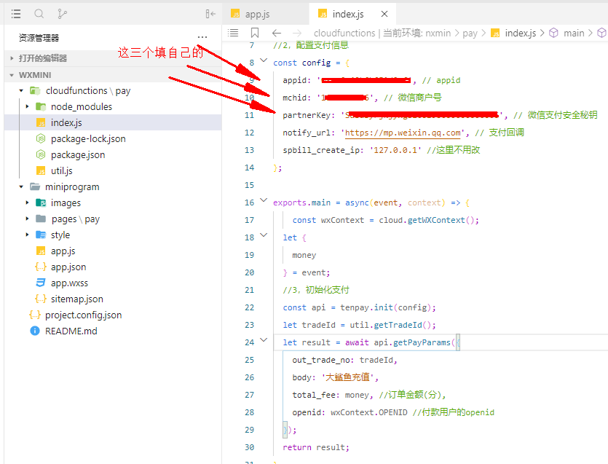
Task: Click the cube symbol icon before main
Action: 553,33
